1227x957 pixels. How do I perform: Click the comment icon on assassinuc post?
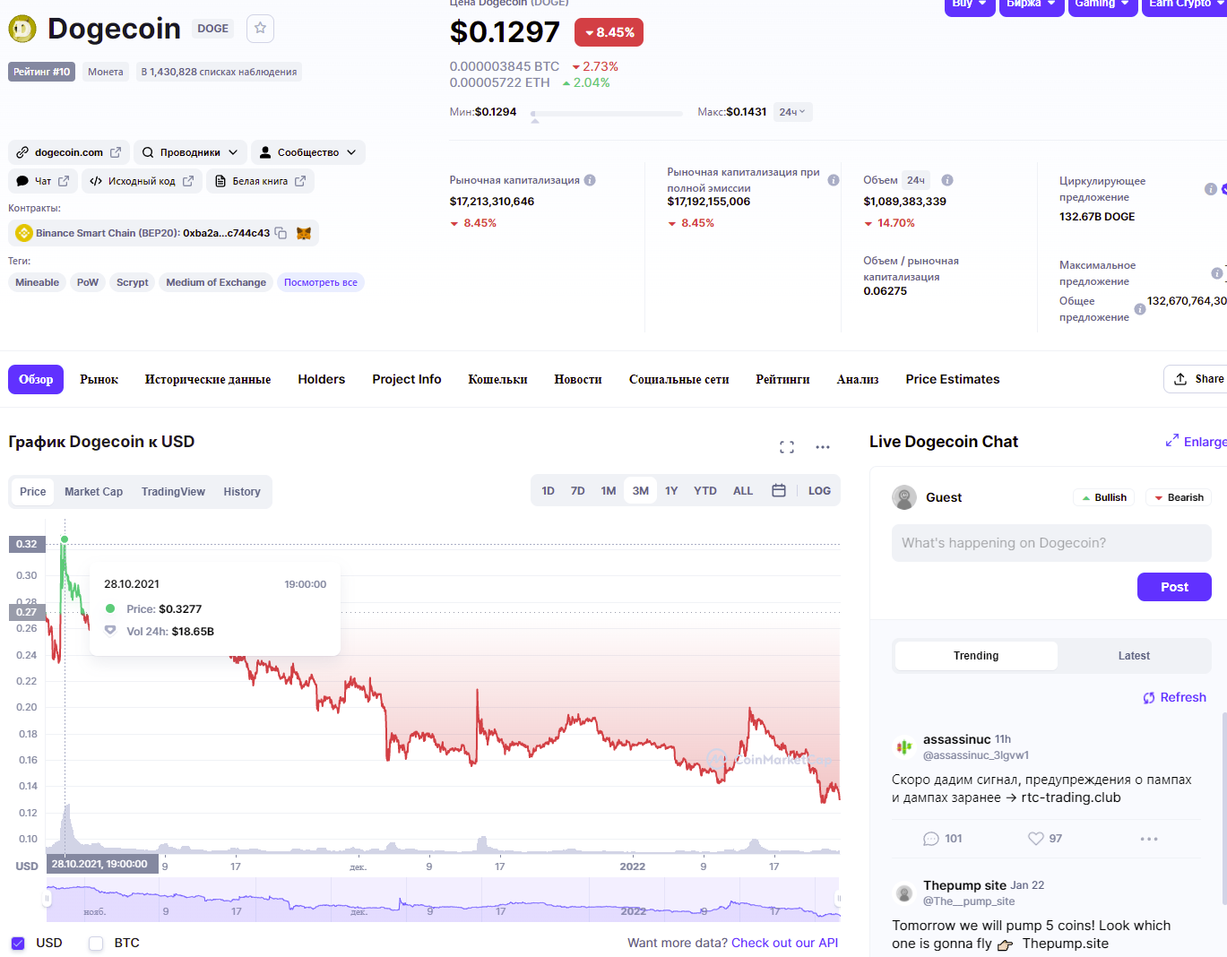pos(931,839)
